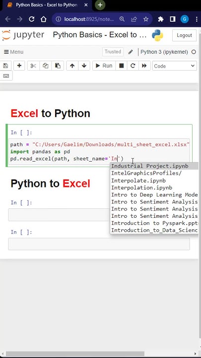Paste cells below
The image size is (201, 358).
(x=58, y=66)
